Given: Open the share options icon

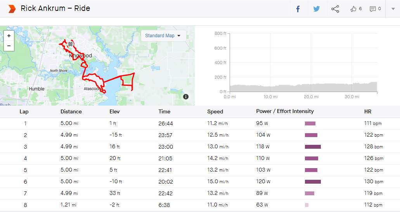Looking at the screenshot, I should pos(335,9).
